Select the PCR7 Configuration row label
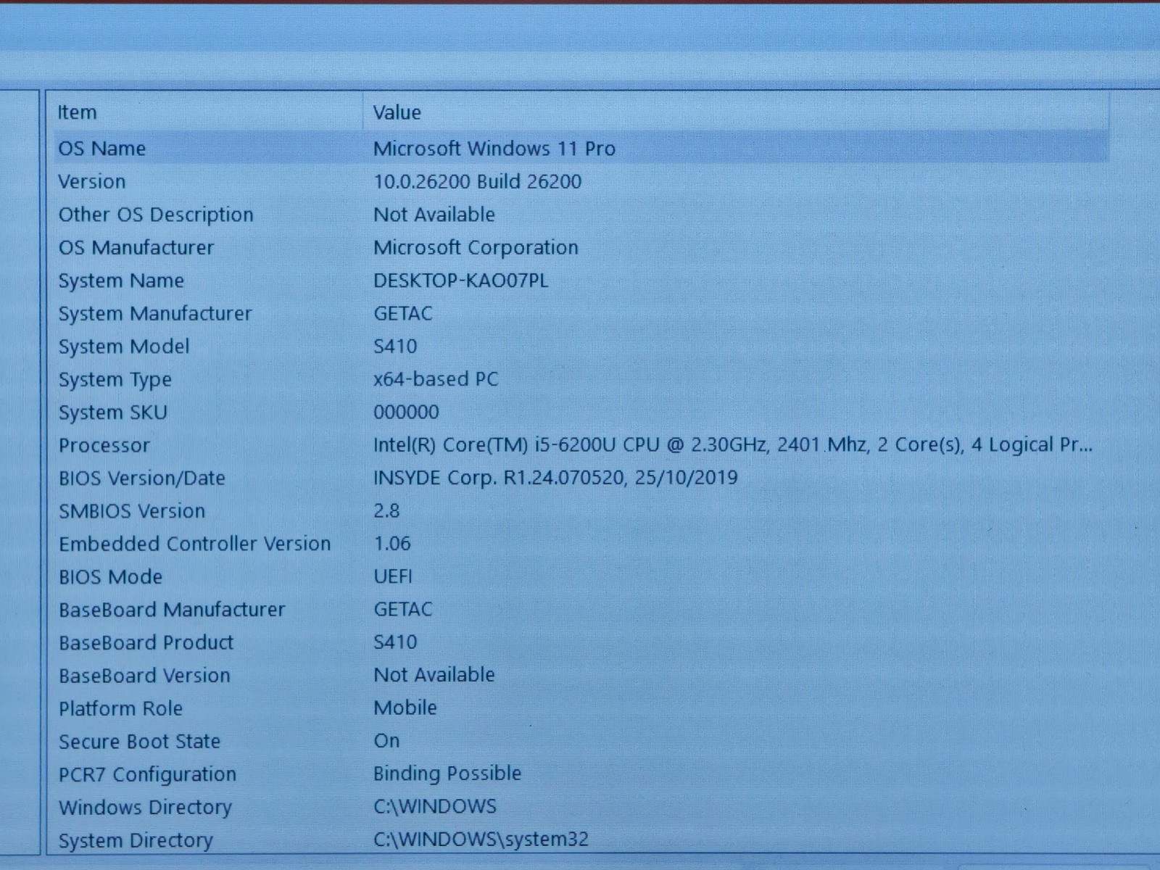The height and width of the screenshot is (870, 1160). pyautogui.click(x=147, y=775)
